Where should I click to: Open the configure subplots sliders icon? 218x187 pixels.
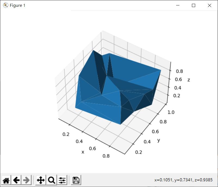tap(62, 179)
